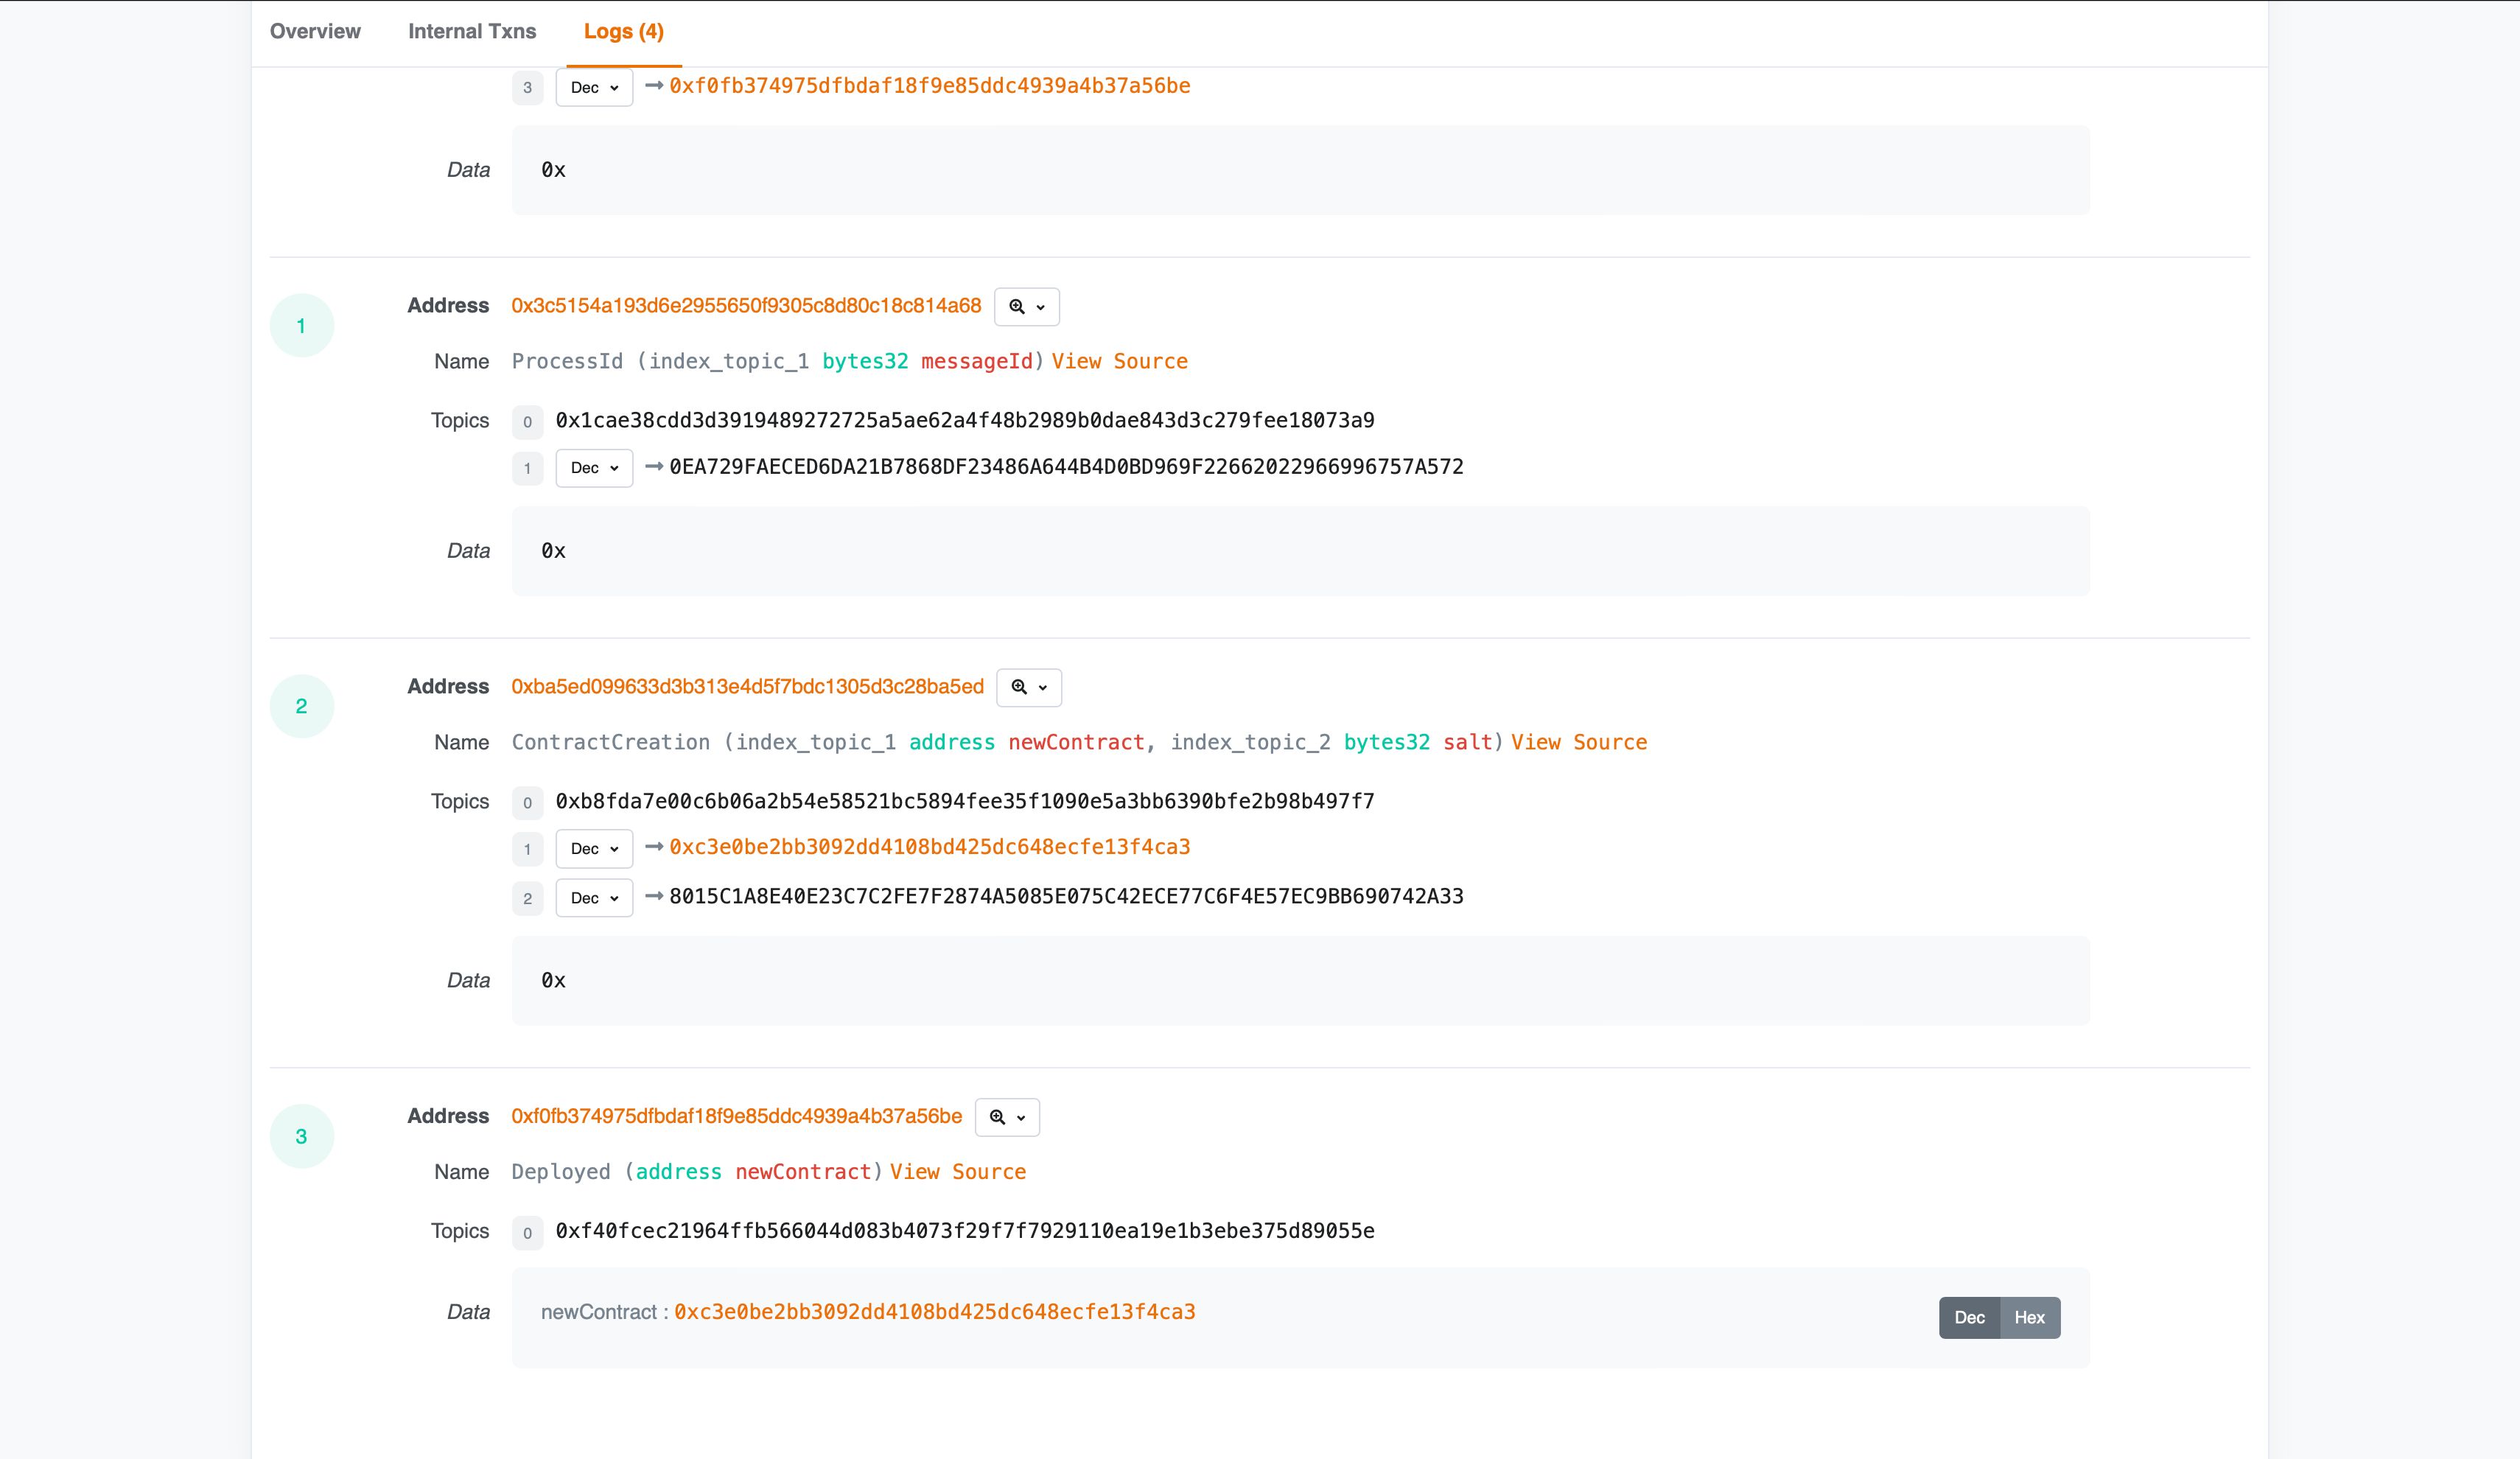Click log index badge 1

301,325
